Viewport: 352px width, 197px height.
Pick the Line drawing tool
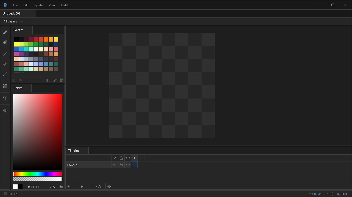[x=5, y=54]
